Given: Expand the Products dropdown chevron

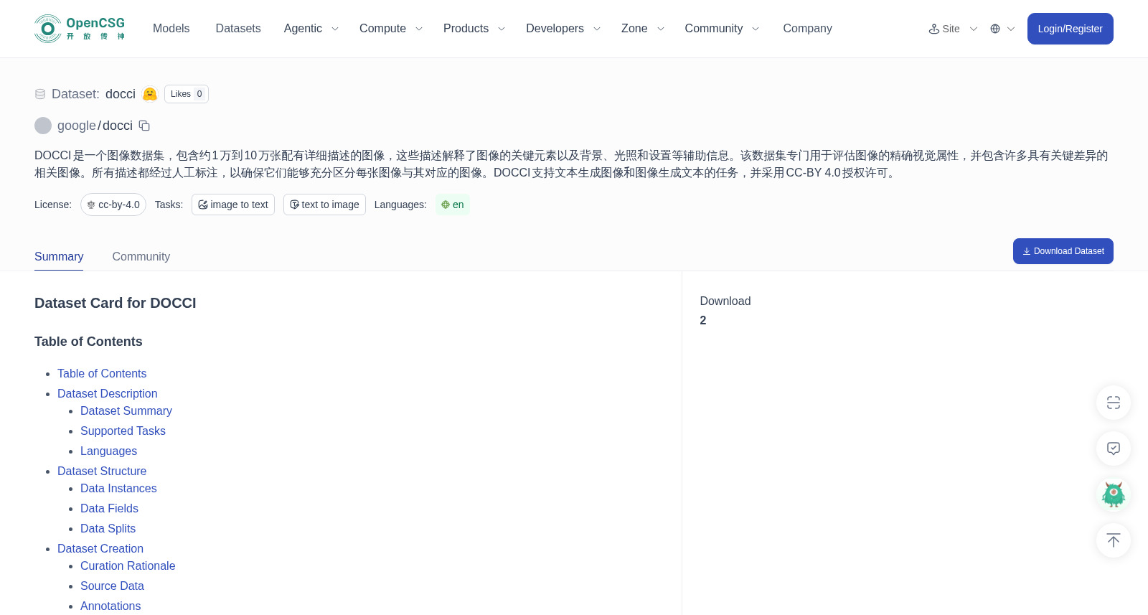Looking at the screenshot, I should [x=502, y=29].
